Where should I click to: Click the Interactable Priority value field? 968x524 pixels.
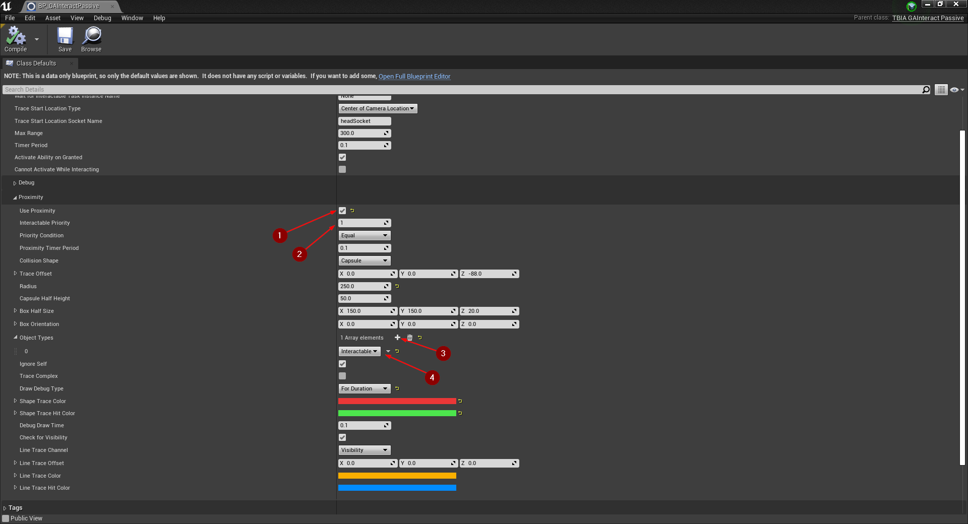[x=365, y=223]
